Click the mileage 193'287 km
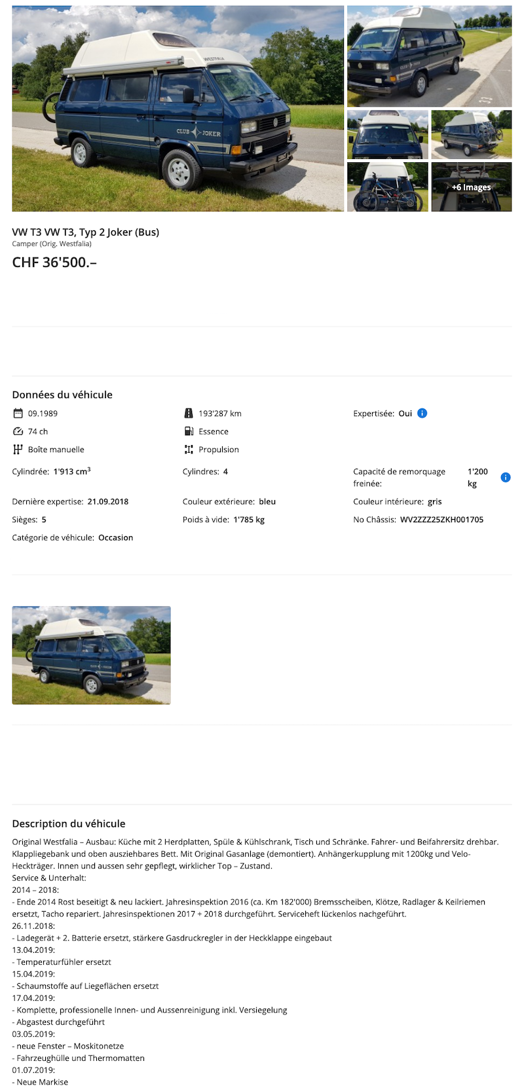This screenshot has width=524, height=1091. click(220, 414)
